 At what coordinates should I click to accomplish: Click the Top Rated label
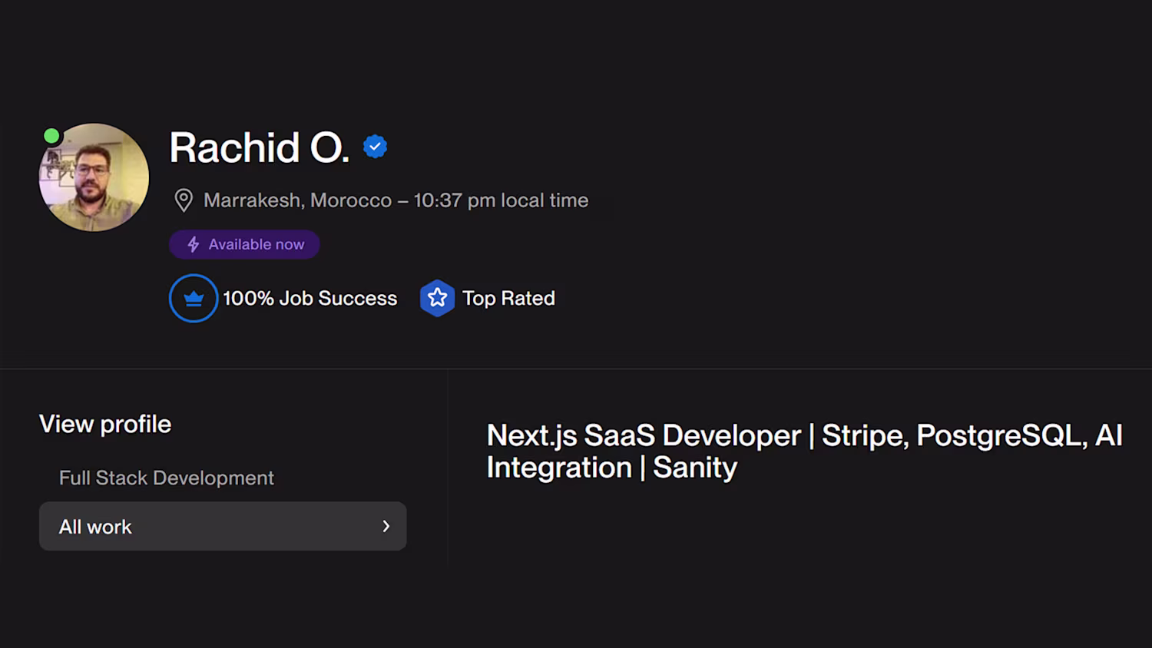tap(508, 298)
